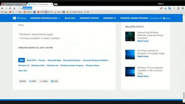Open the Microsoft HoloLens tag link
The image size is (185, 104).
[72, 60]
